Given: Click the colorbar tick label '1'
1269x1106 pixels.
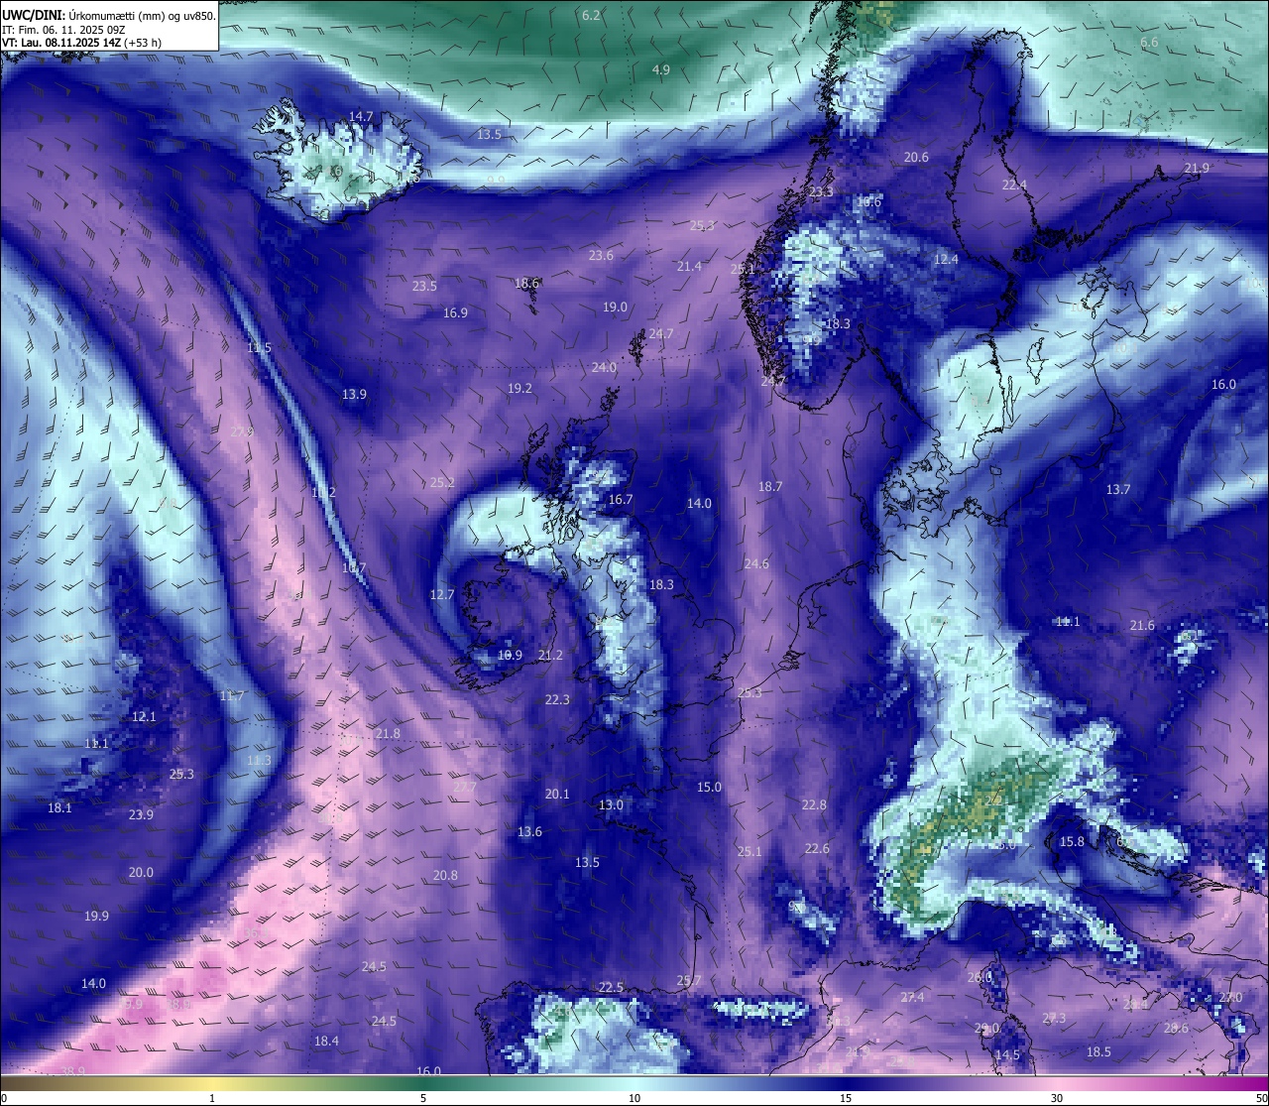Looking at the screenshot, I should point(212,1098).
